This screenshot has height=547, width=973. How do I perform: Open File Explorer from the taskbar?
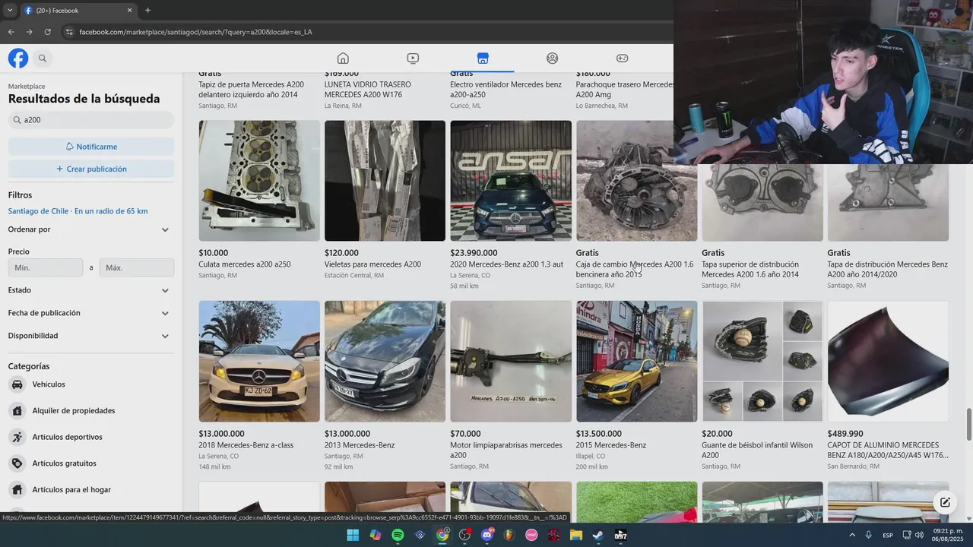pyautogui.click(x=576, y=536)
